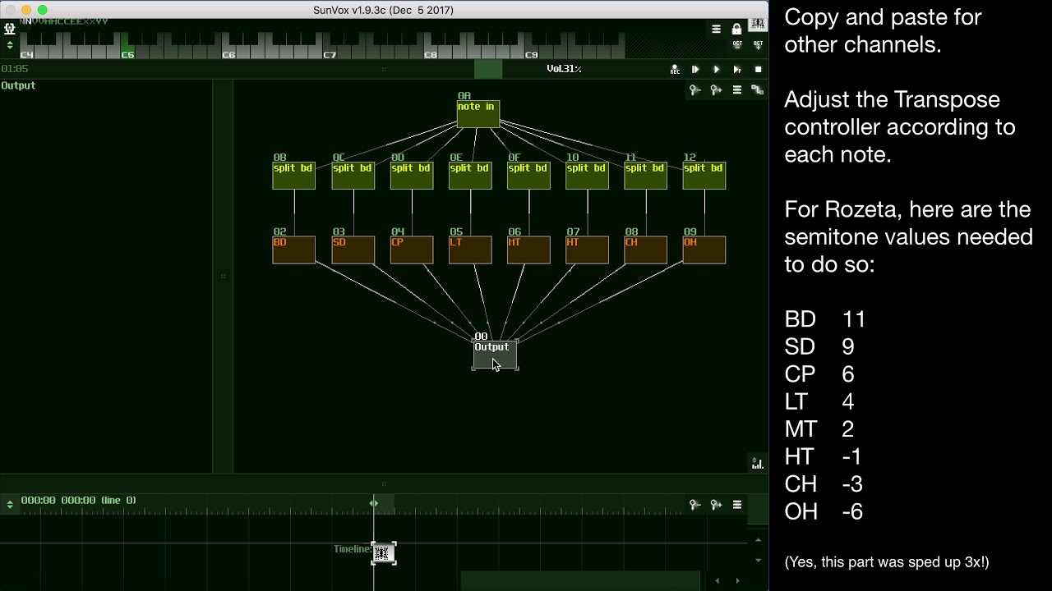Open the module view menu

[x=737, y=90]
